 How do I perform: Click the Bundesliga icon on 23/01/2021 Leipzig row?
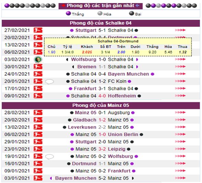38,149
